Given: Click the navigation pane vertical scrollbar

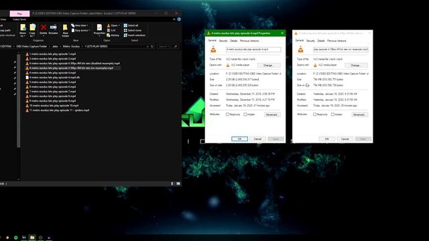Looking at the screenshot, I should pos(19,101).
